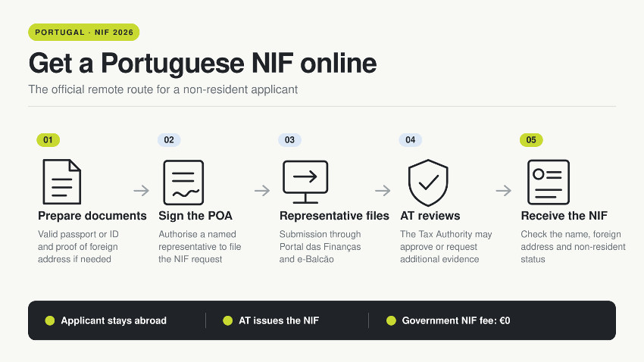Click the Check the name, foreign address text
644x362 pixels.
pyautogui.click(x=573, y=247)
